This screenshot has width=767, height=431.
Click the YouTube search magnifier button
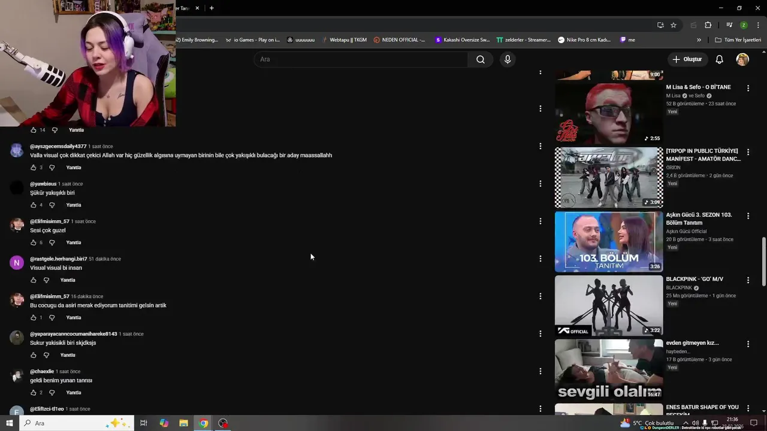click(480, 59)
